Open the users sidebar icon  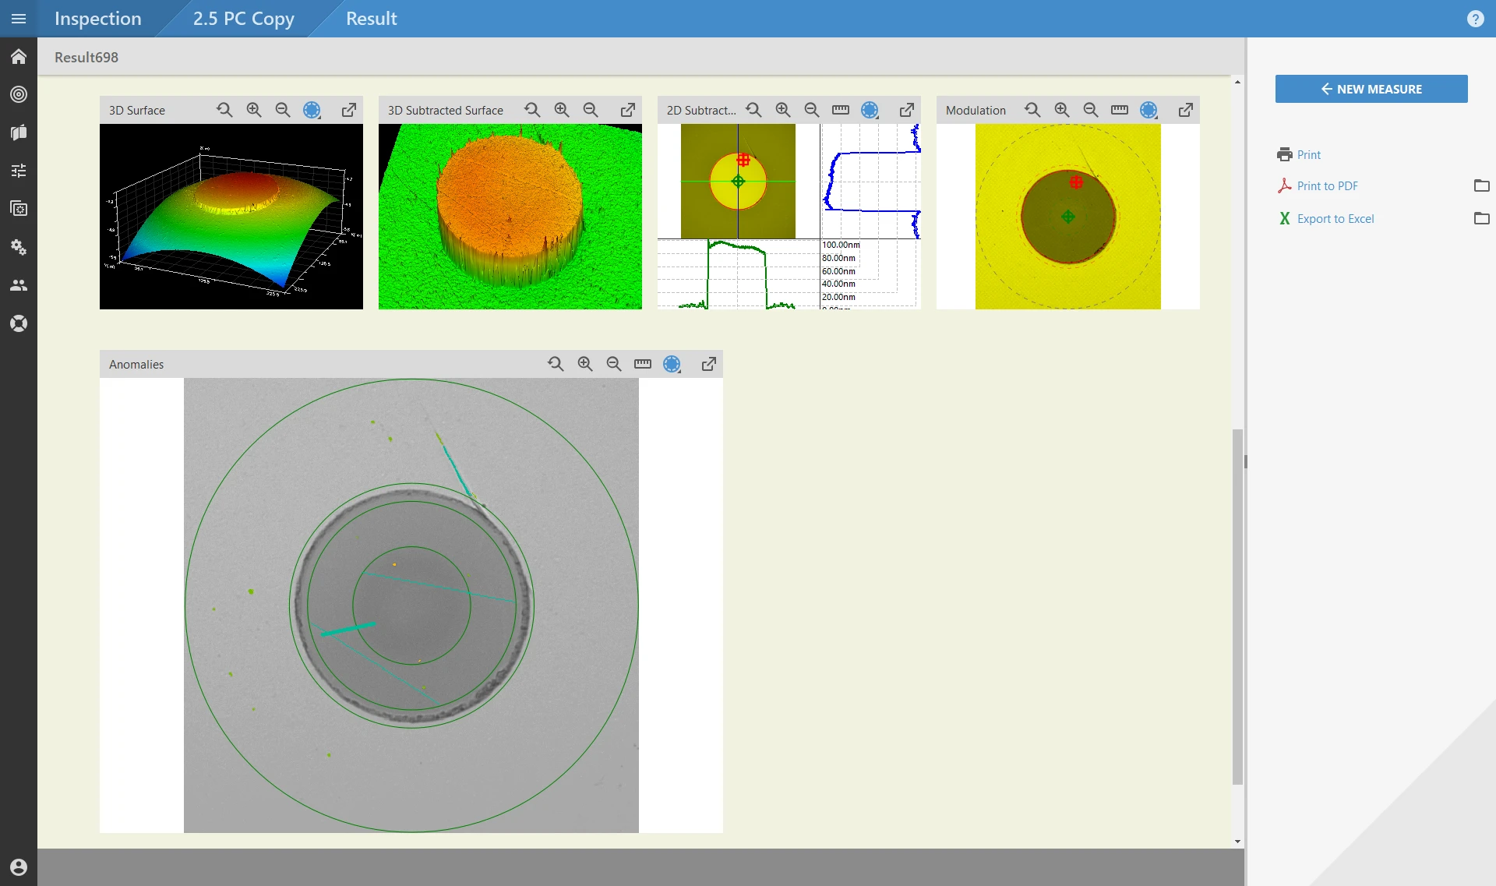[19, 285]
